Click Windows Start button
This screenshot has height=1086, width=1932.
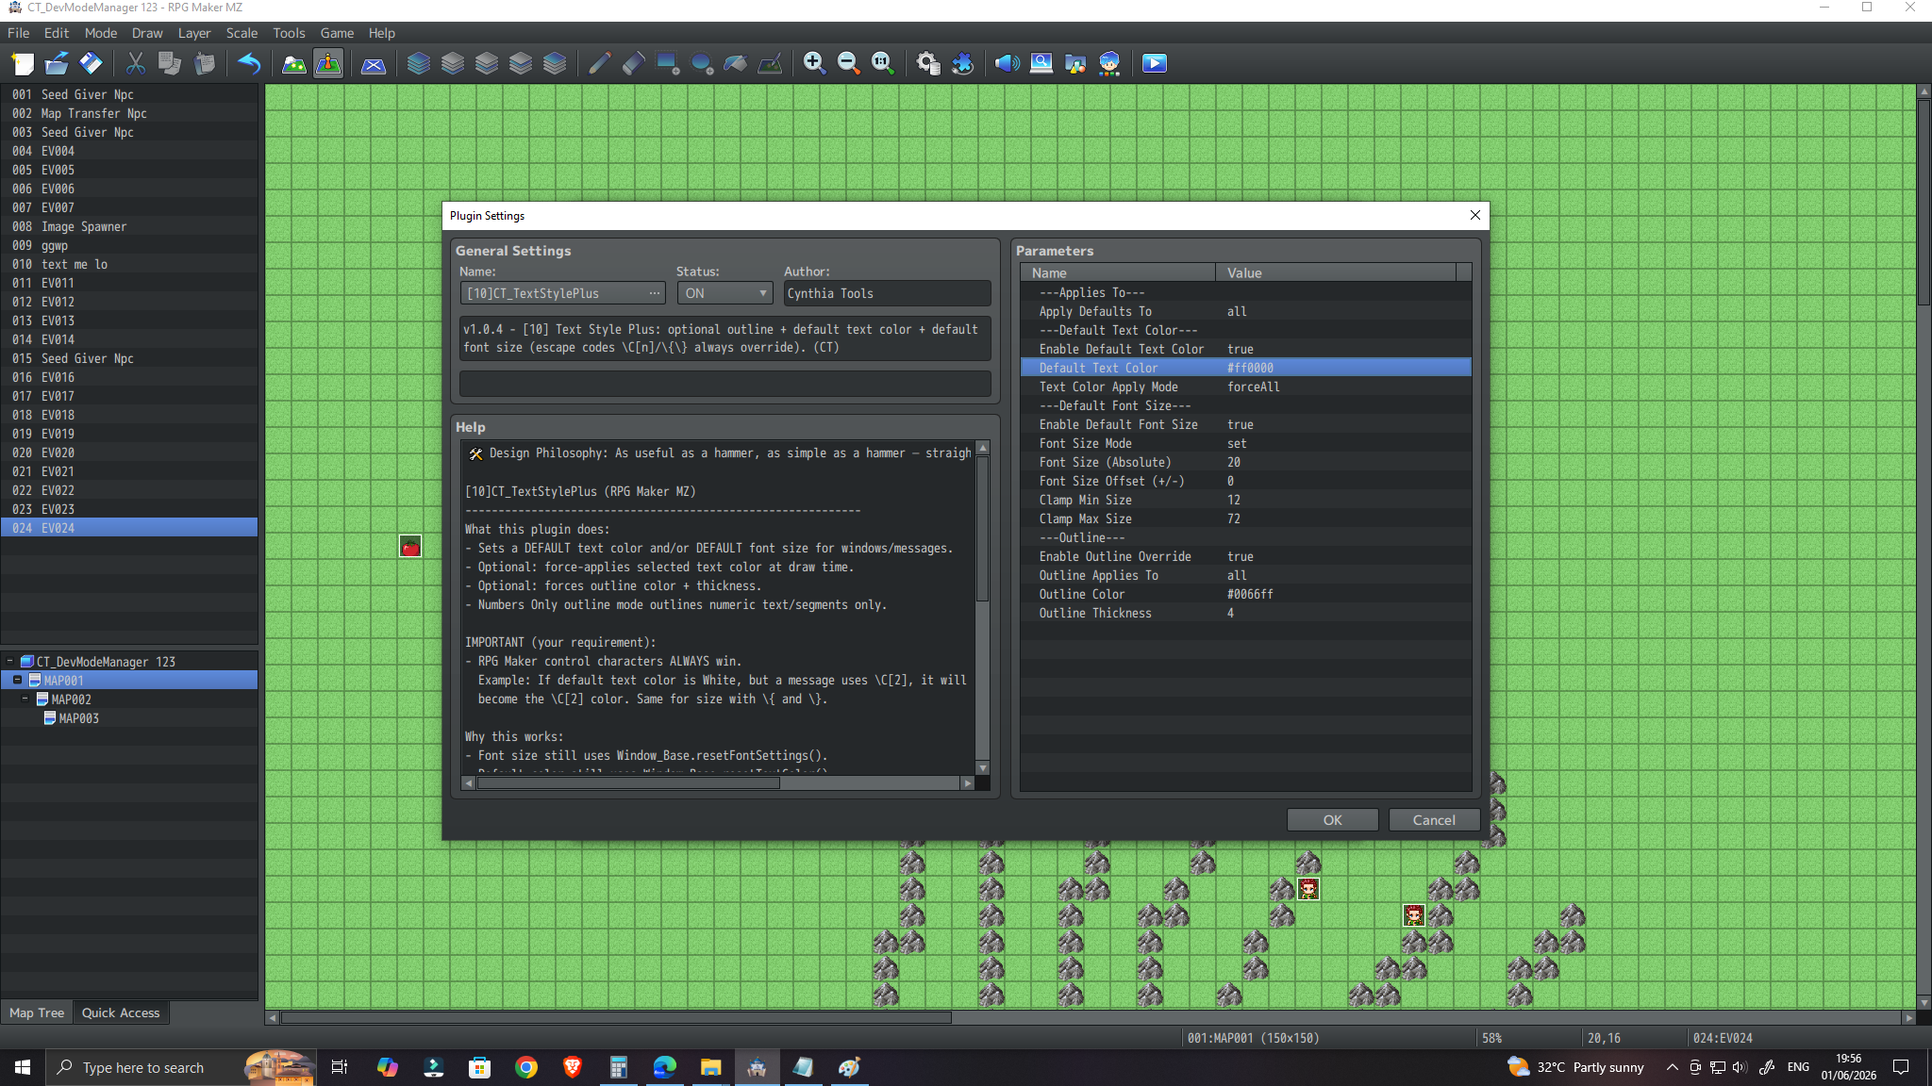[23, 1067]
